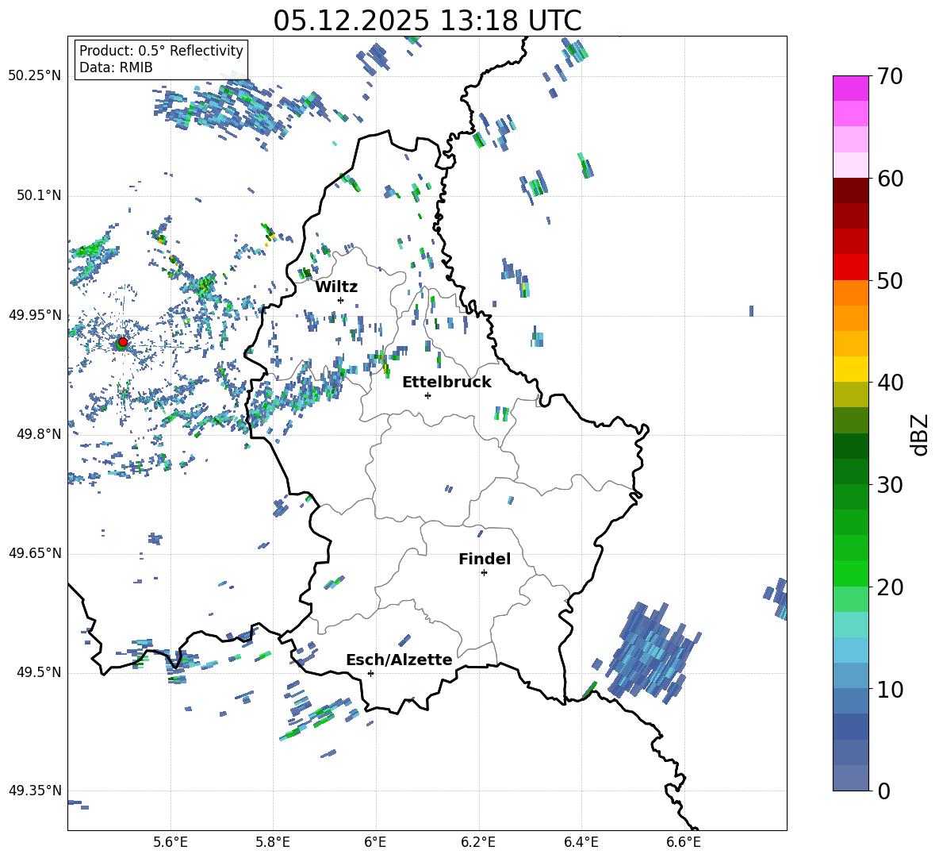Viewport: 939px width, 858px height.
Task: Click the large blue echo cluster in the southeast
Action: coord(650,652)
